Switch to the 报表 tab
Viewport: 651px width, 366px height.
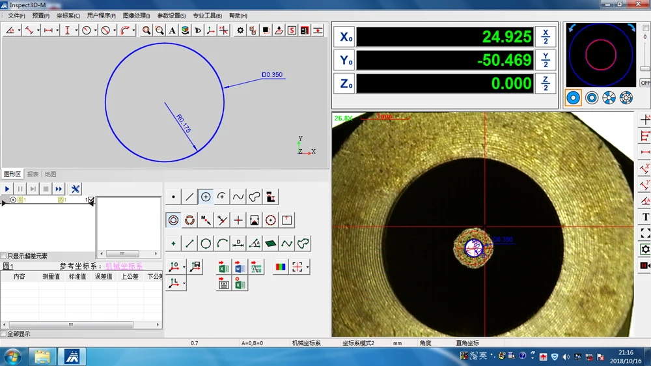coord(33,175)
